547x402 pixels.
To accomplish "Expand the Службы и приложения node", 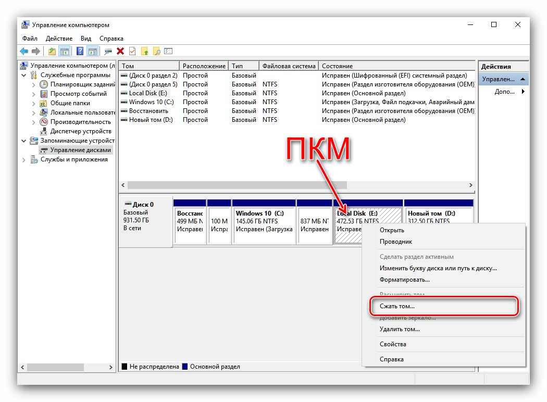I will pyautogui.click(x=24, y=159).
